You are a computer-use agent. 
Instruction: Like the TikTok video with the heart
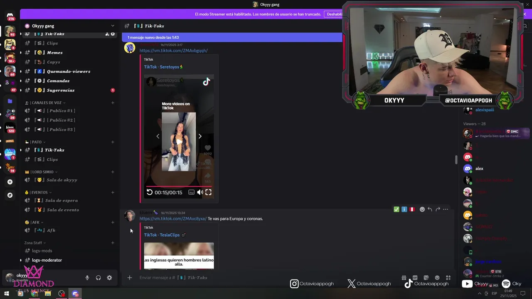pyautogui.click(x=208, y=148)
